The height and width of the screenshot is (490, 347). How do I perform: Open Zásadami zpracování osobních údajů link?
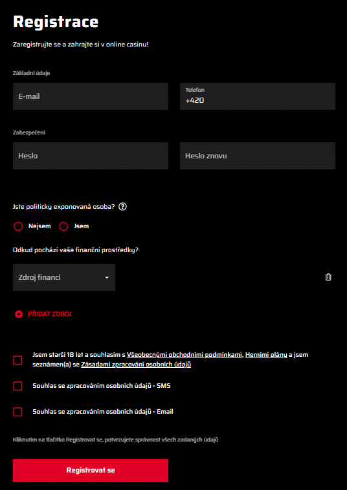[136, 365]
